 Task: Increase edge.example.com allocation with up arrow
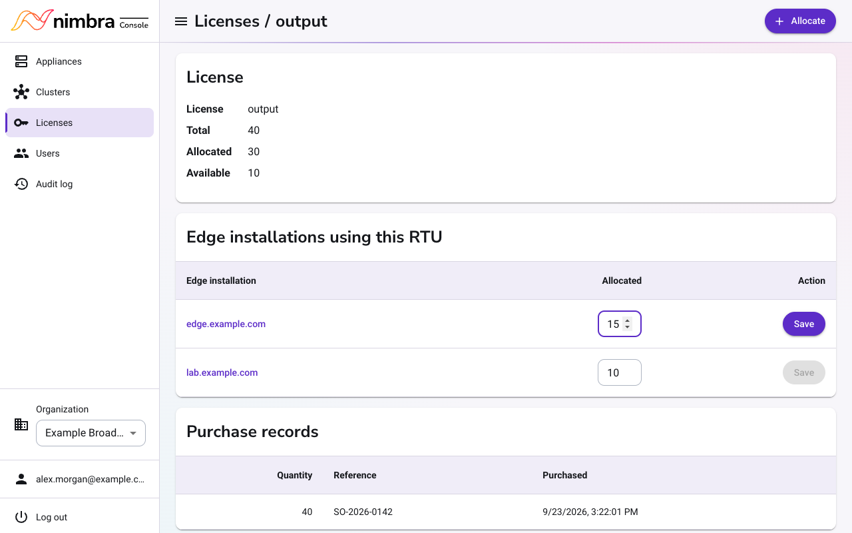tap(627, 320)
